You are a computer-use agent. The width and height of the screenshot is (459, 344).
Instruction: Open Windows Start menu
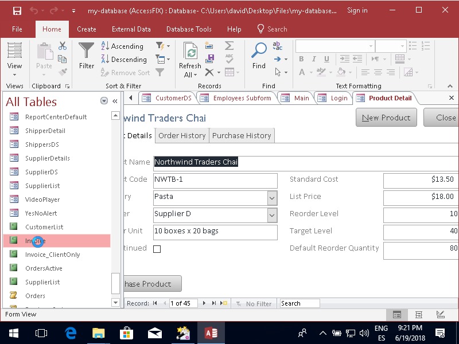pos(13,333)
